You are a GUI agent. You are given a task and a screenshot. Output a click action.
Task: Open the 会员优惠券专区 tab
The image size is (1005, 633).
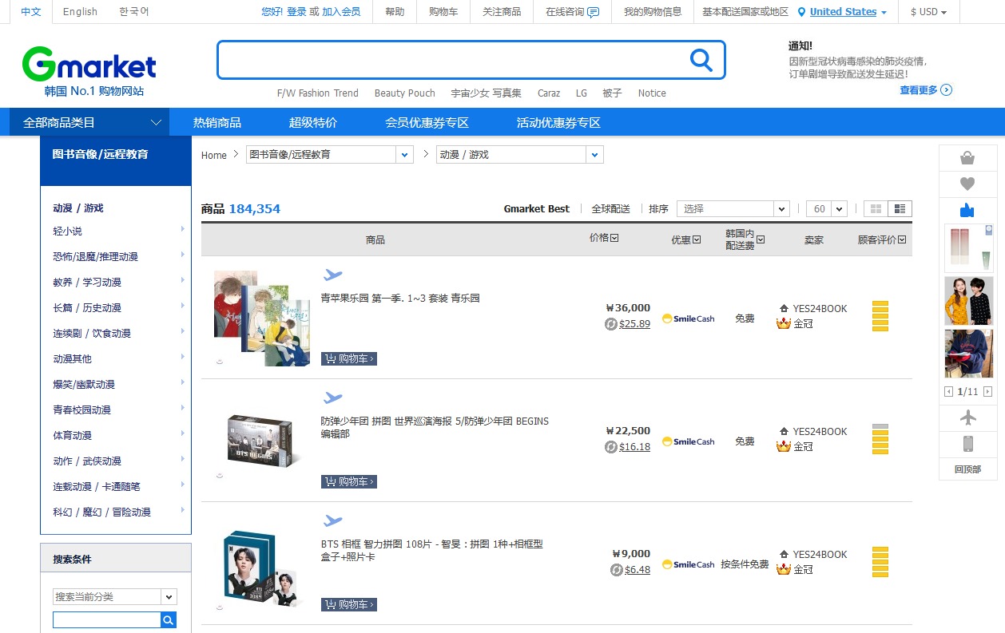click(x=427, y=122)
